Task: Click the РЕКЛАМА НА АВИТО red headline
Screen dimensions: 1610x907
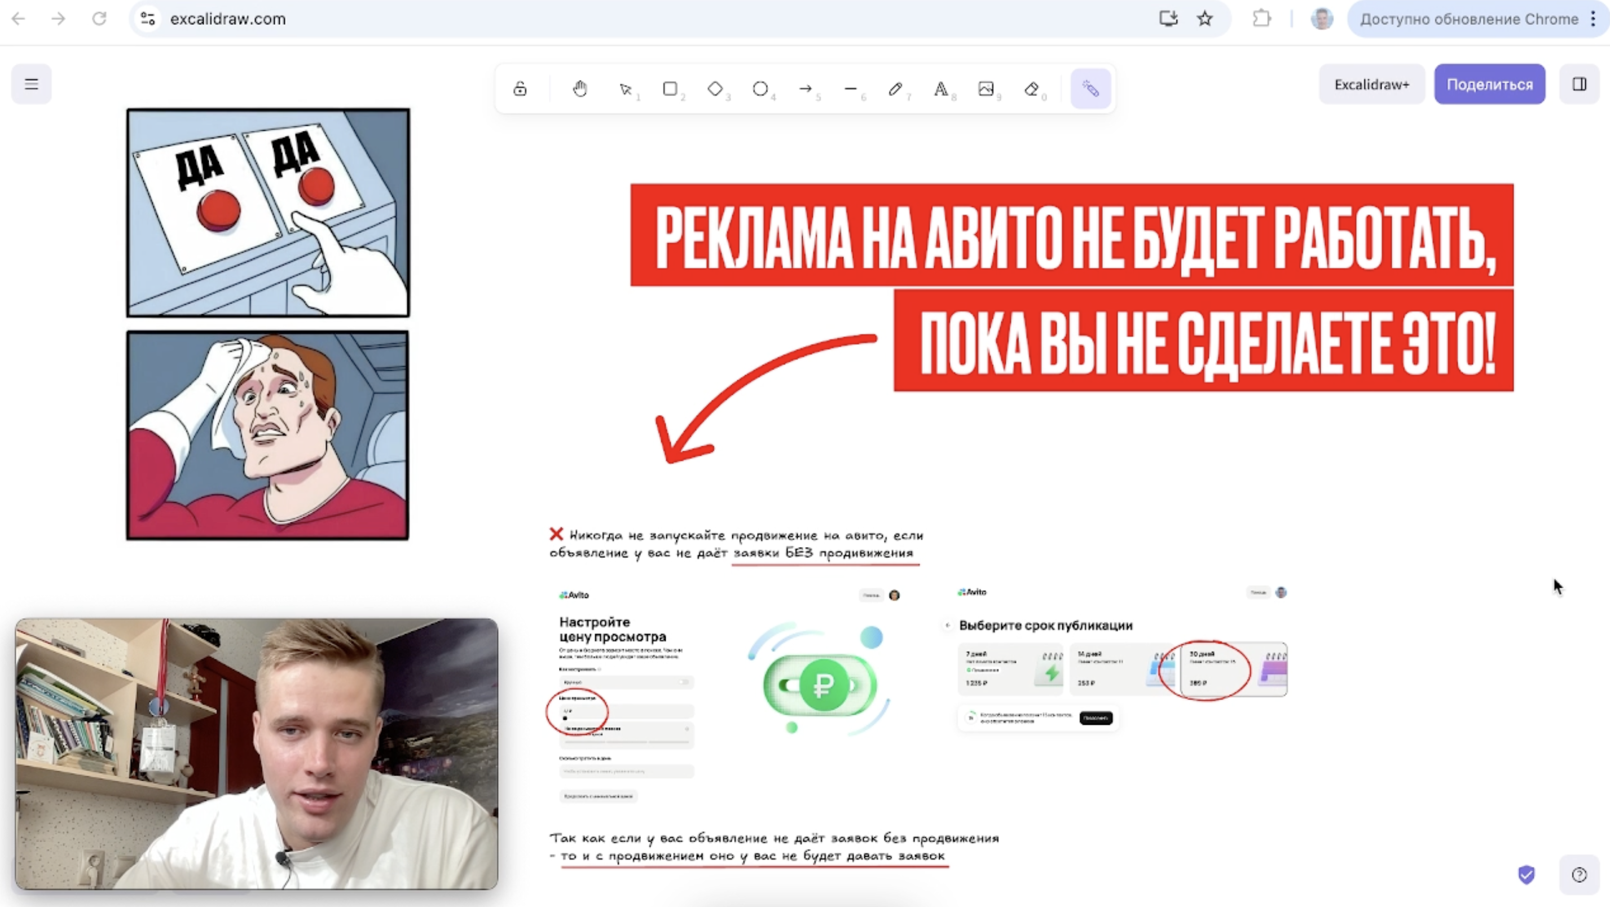Action: [x=1072, y=235]
